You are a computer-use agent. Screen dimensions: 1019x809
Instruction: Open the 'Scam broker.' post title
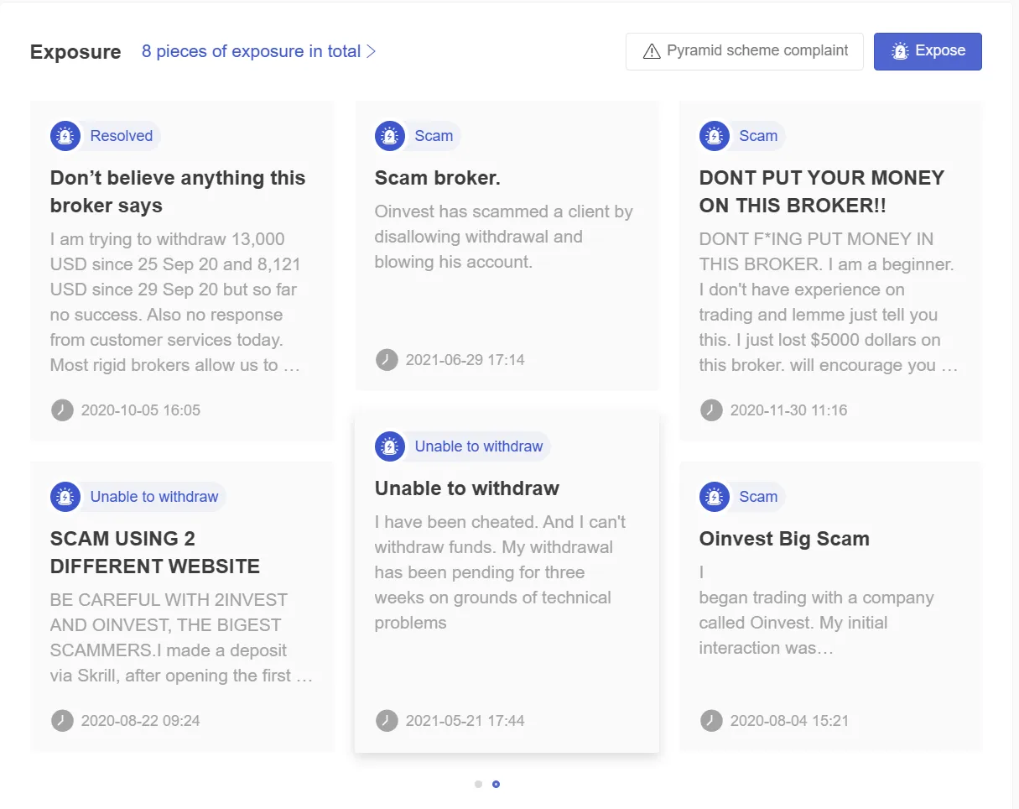[x=438, y=178]
